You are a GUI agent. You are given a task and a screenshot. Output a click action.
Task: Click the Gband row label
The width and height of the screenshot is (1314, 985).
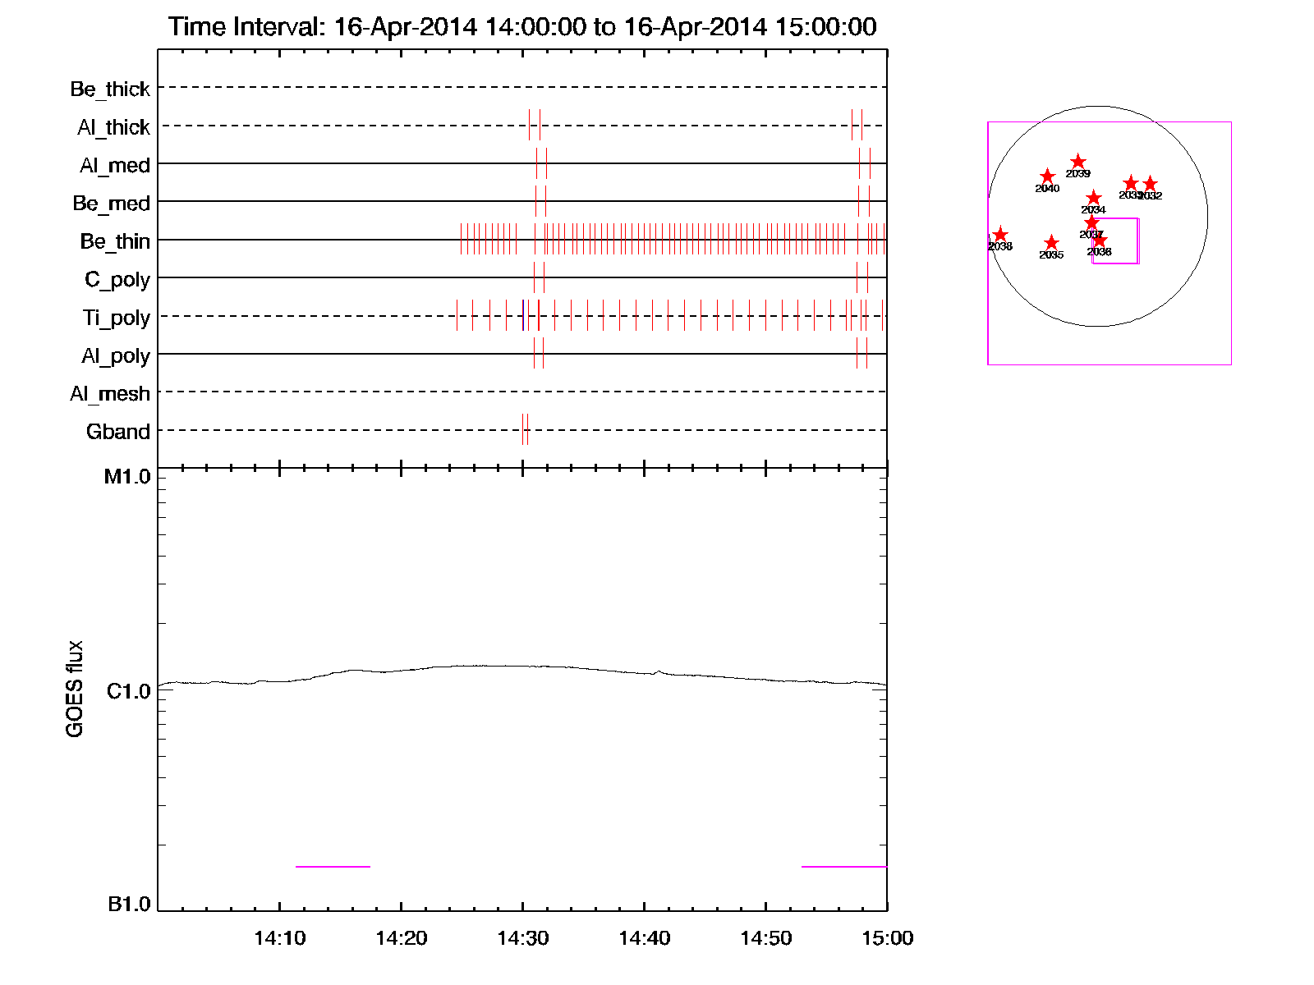[x=117, y=432]
